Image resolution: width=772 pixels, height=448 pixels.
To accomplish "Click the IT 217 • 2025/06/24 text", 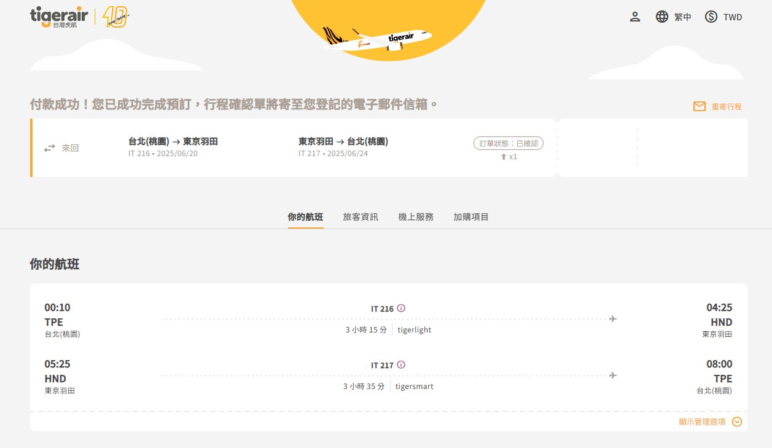I will coord(333,154).
